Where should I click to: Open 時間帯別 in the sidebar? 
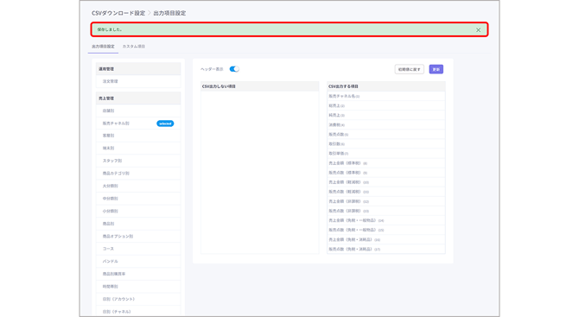(x=138, y=287)
